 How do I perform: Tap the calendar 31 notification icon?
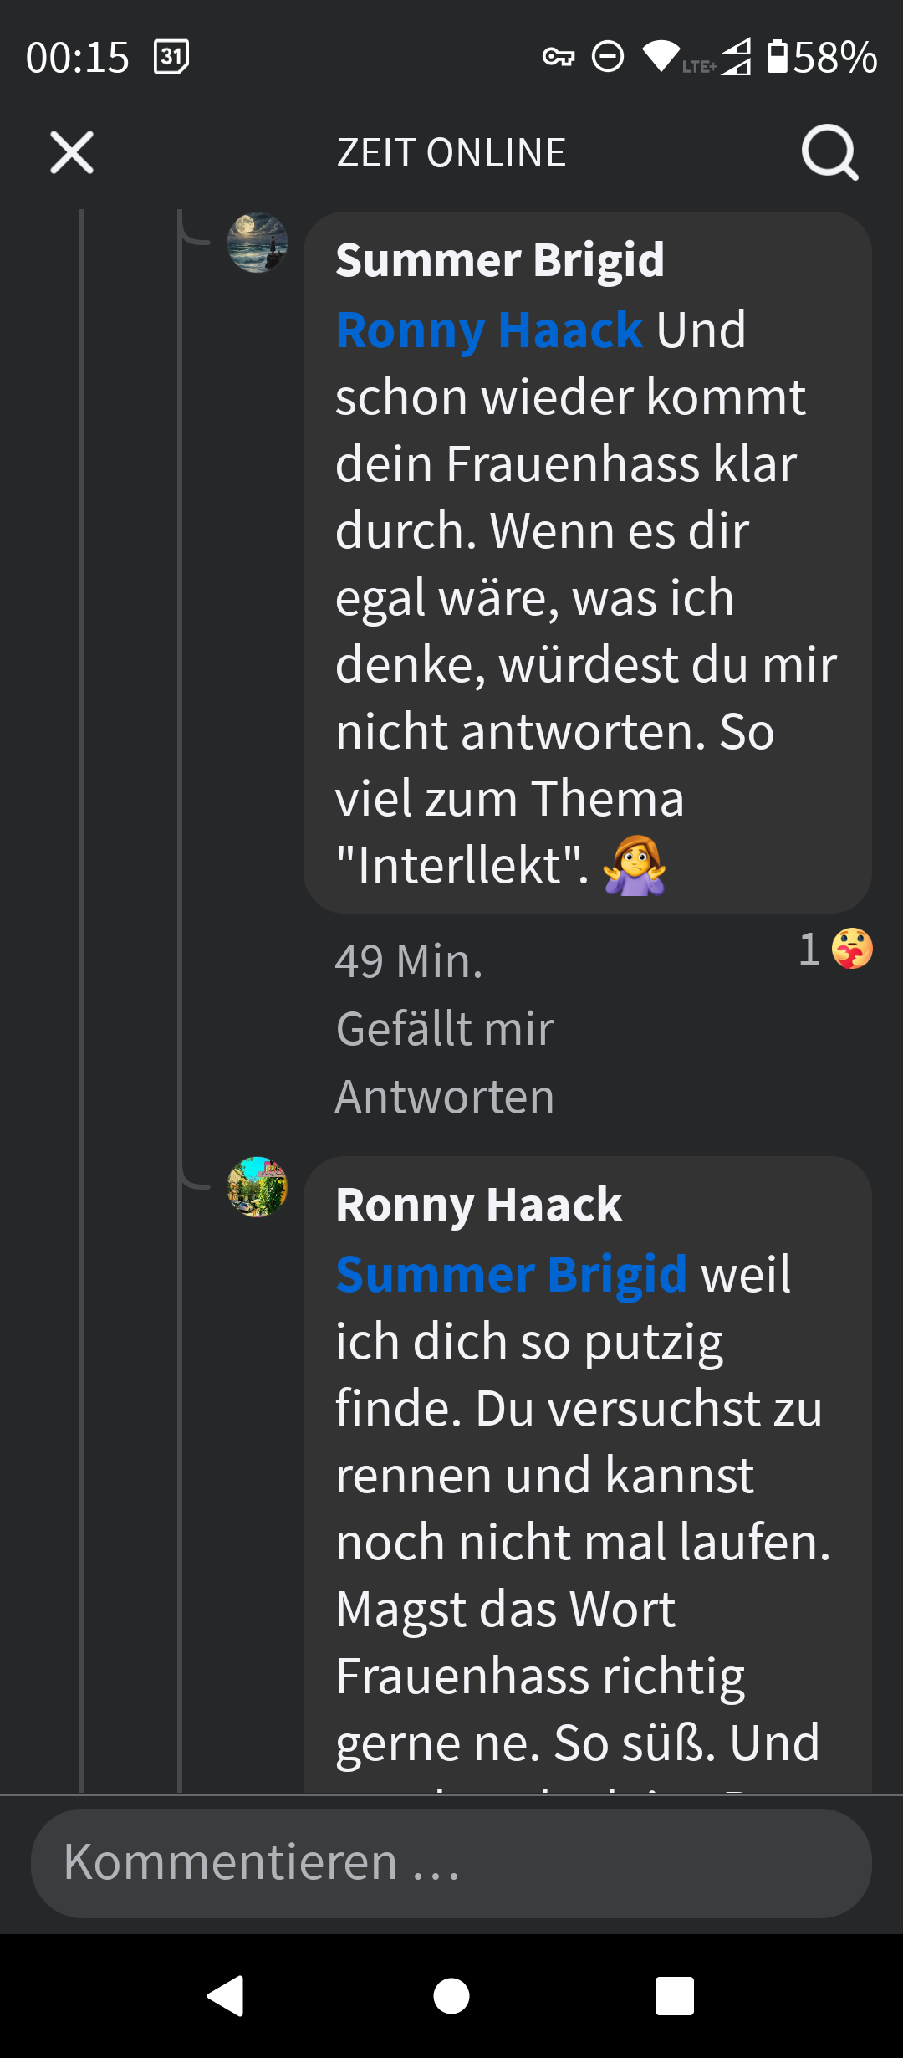(171, 57)
